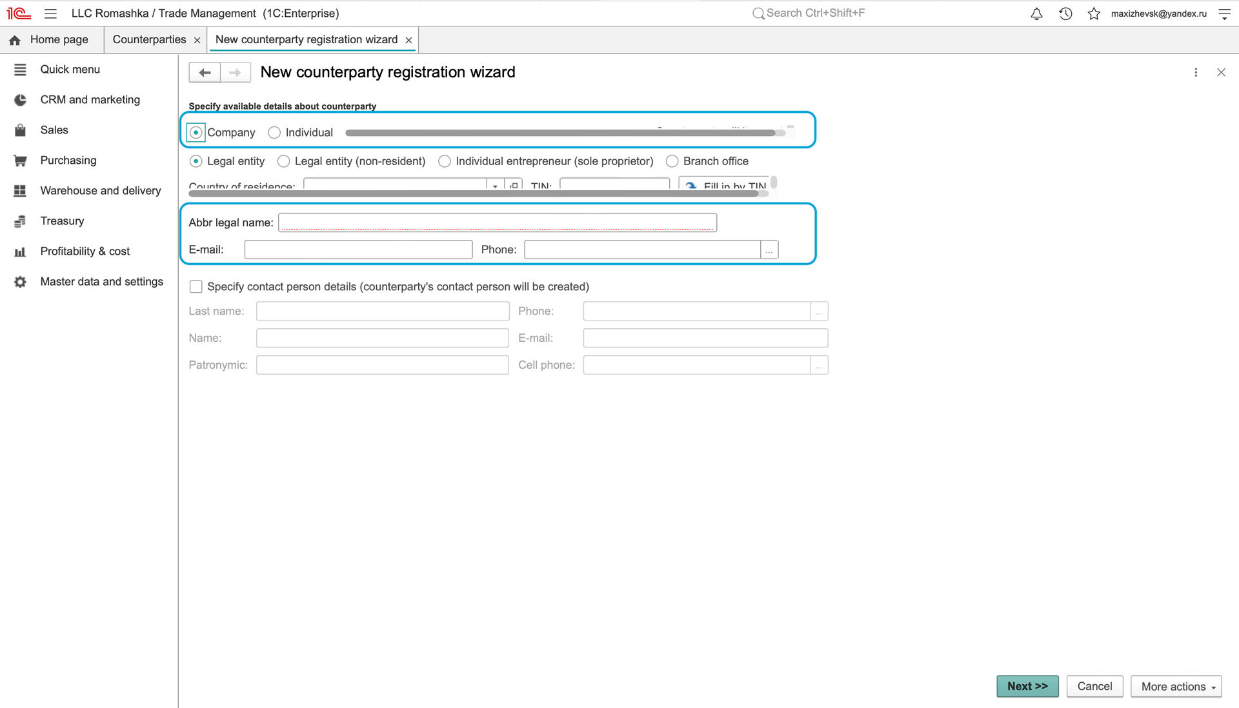Click the Sales bag icon
This screenshot has height=708, width=1239.
click(20, 130)
